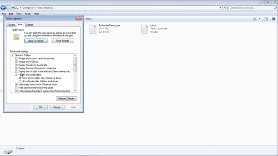The width and height of the screenshot is (278, 156).
Task: Click the Change your view icon
Action: click(255, 19)
